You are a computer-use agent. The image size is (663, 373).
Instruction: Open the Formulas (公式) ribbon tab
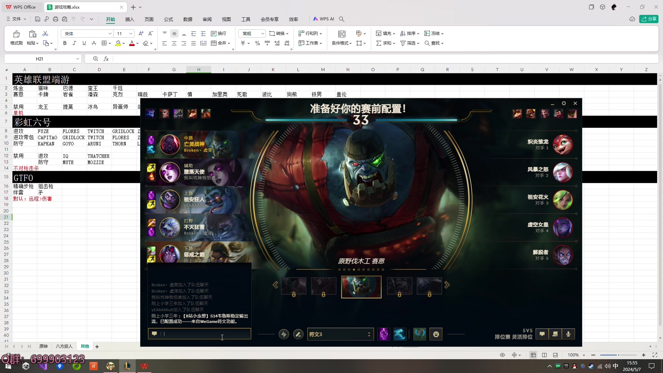(x=168, y=19)
